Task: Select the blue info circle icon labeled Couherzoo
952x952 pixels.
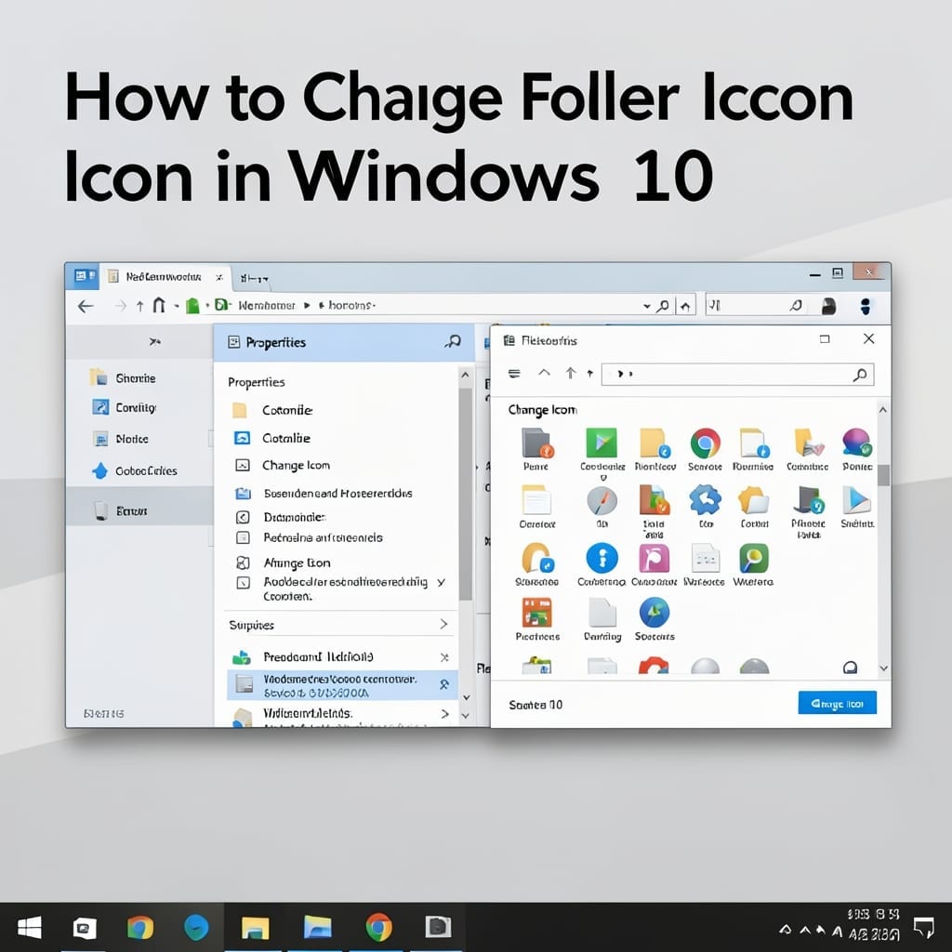Action: coord(602,558)
